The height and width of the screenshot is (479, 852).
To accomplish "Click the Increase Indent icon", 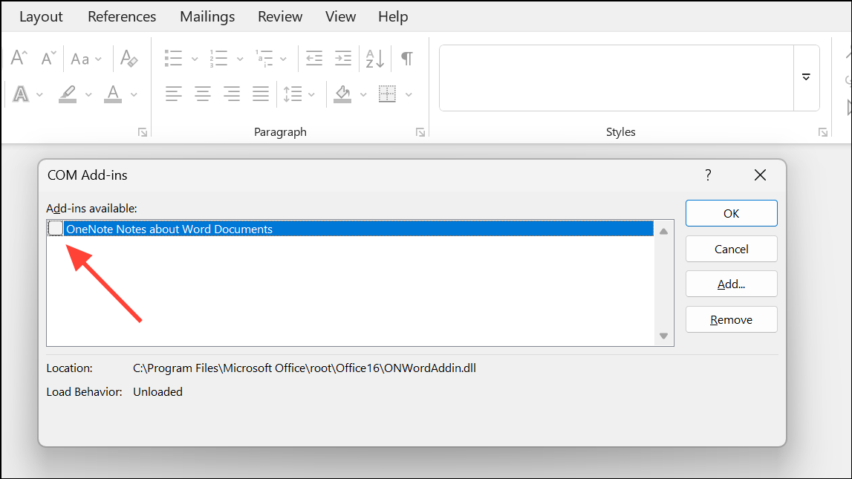I will click(x=342, y=58).
